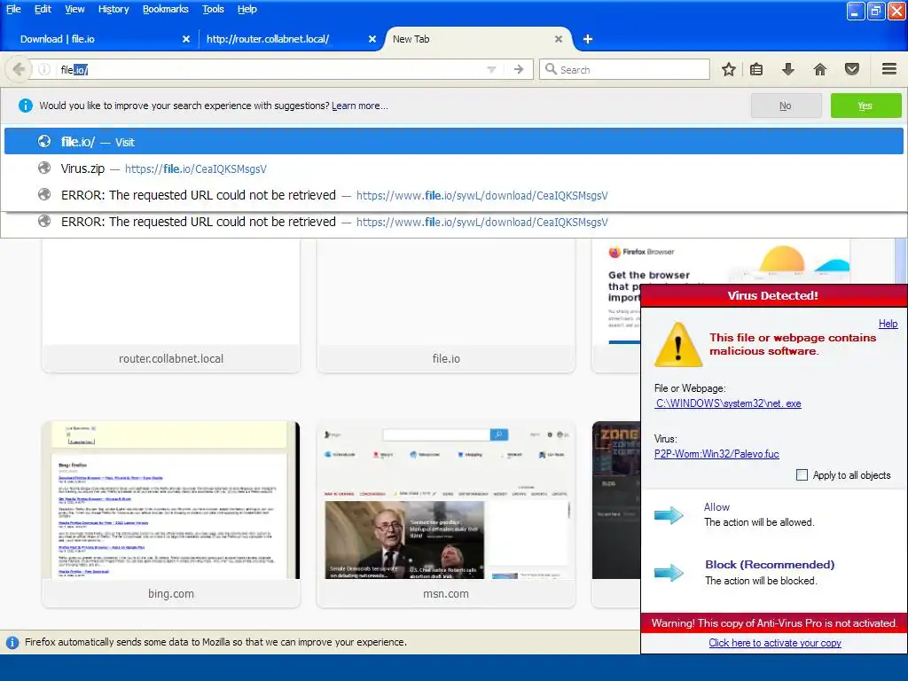Viewport: 908px width, 681px height.
Task: Open the router.collabnet.local tile
Action: [171, 306]
